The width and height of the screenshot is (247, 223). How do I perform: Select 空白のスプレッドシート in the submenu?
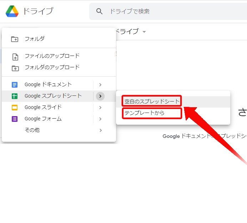point(173,102)
